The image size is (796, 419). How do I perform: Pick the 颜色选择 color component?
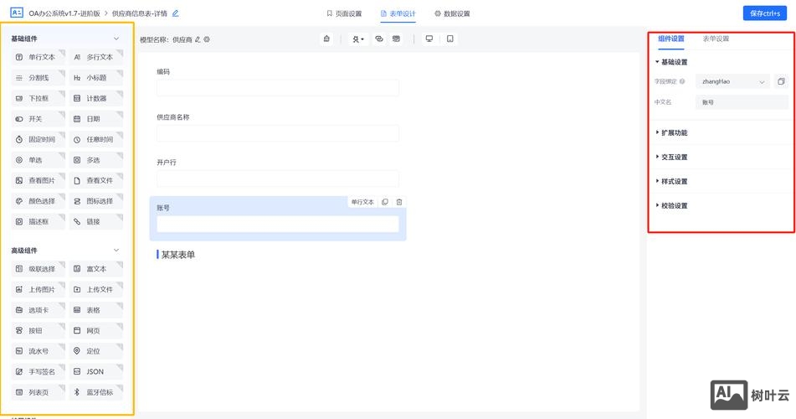click(x=39, y=201)
